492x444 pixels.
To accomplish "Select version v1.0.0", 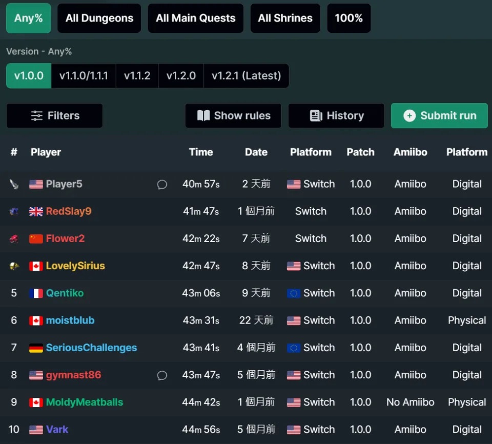I will (29, 76).
